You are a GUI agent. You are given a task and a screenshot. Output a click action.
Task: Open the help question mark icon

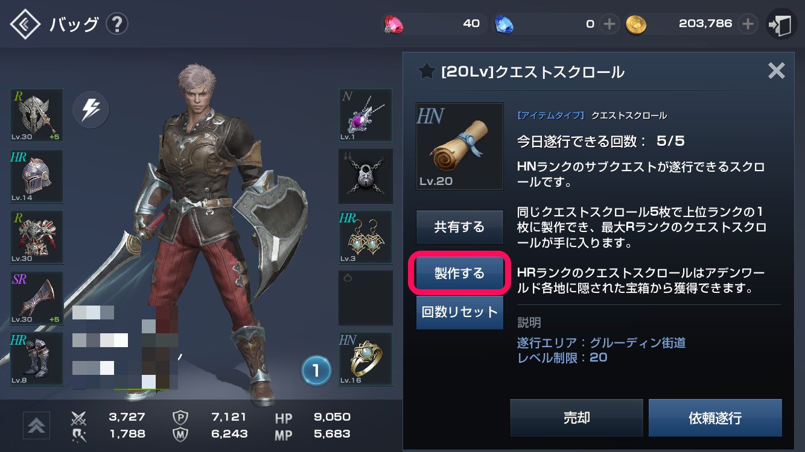pos(117,25)
